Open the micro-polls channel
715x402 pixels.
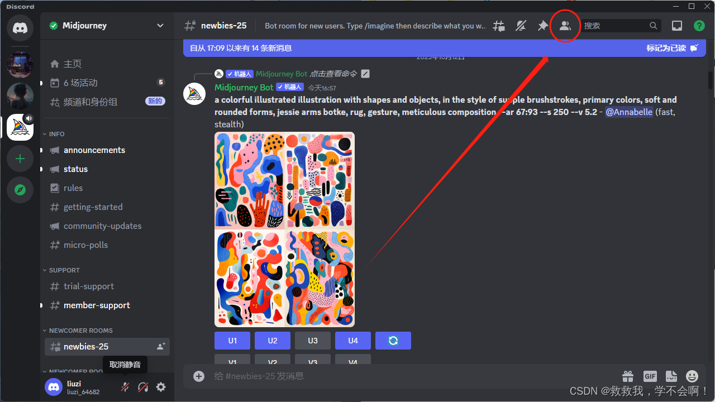107,245
